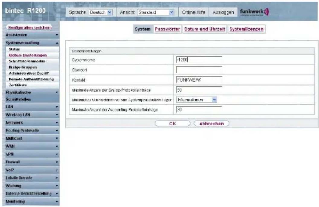Expand the WAN section
The width and height of the screenshot is (319, 207).
32,146
